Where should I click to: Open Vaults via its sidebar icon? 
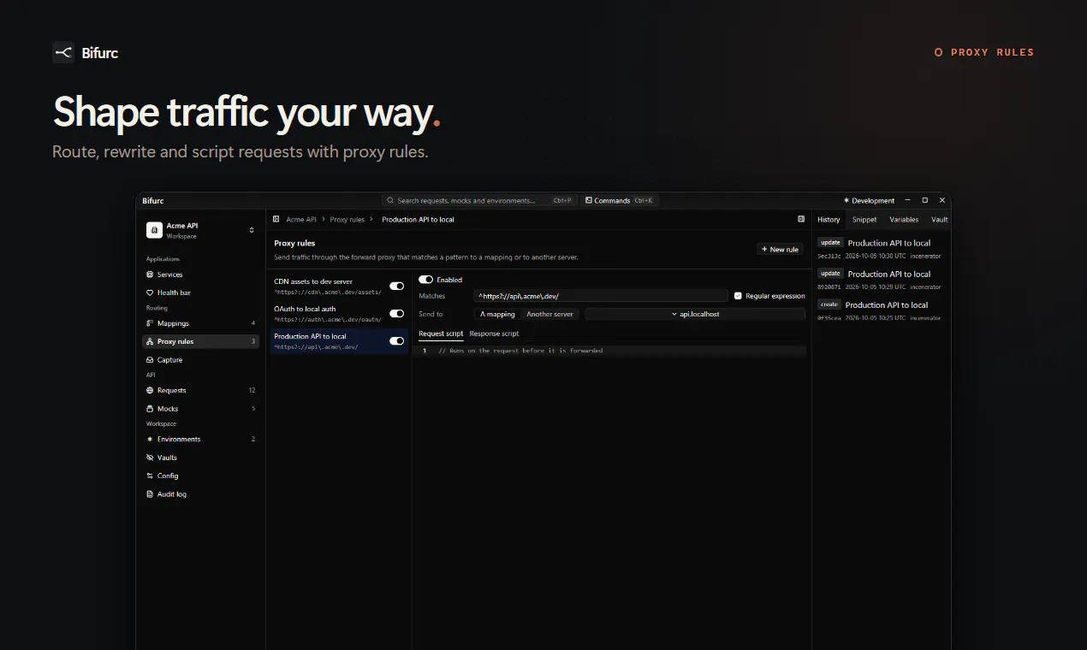click(150, 458)
